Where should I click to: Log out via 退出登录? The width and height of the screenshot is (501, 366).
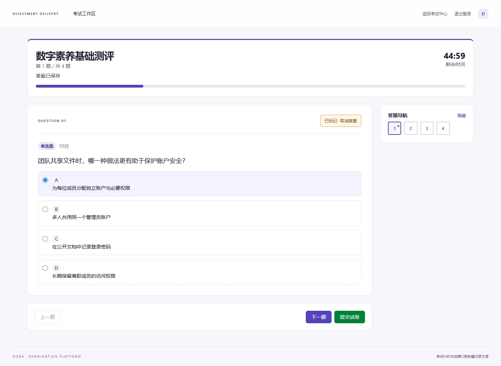click(463, 14)
